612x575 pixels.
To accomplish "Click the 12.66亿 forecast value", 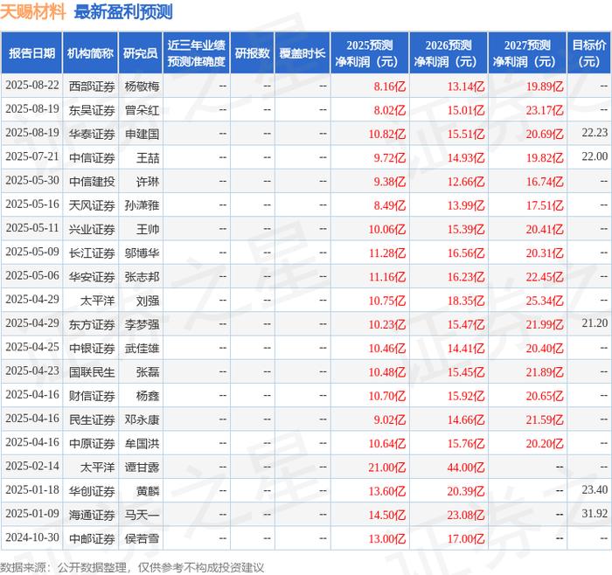I will [x=466, y=182].
